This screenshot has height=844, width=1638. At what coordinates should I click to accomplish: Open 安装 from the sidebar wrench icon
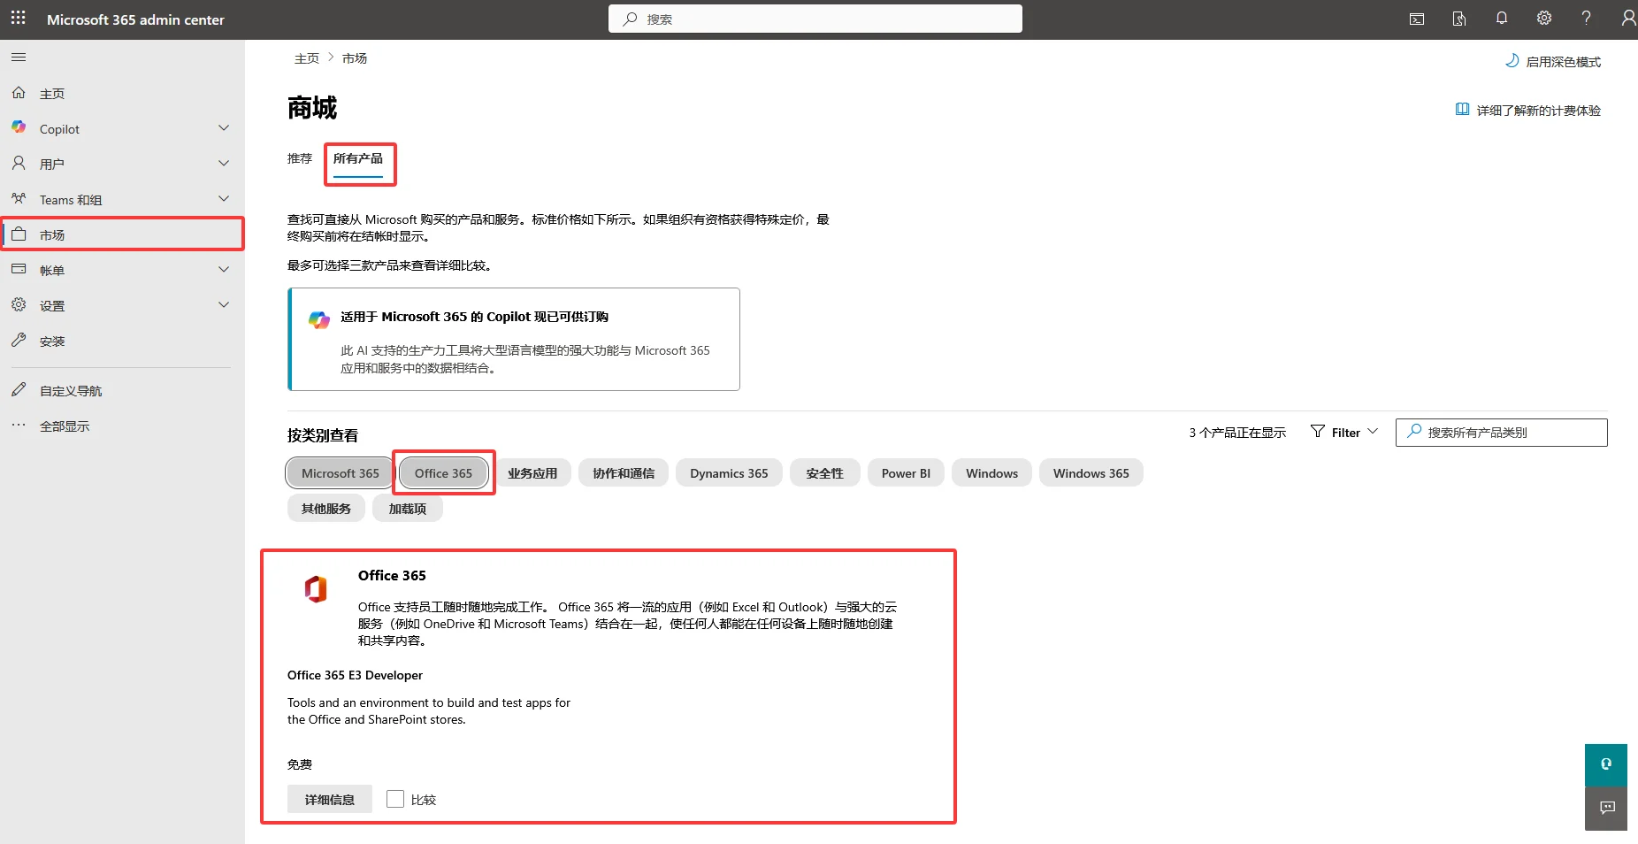(51, 341)
